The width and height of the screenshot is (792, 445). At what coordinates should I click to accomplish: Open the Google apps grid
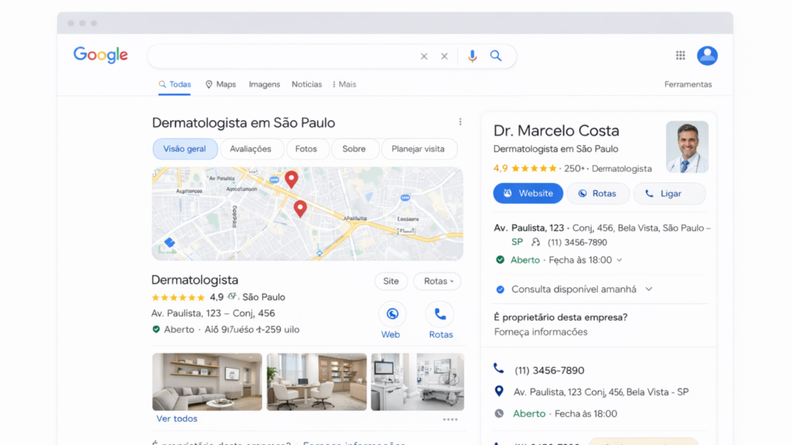pos(681,55)
